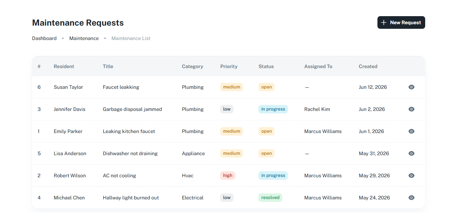Click low priority badge for Jennifer Davis
Viewport: 461px width, 218px height.
point(227,109)
